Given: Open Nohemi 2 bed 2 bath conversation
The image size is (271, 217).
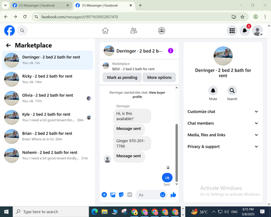Looking at the screenshot, I should (48, 156).
